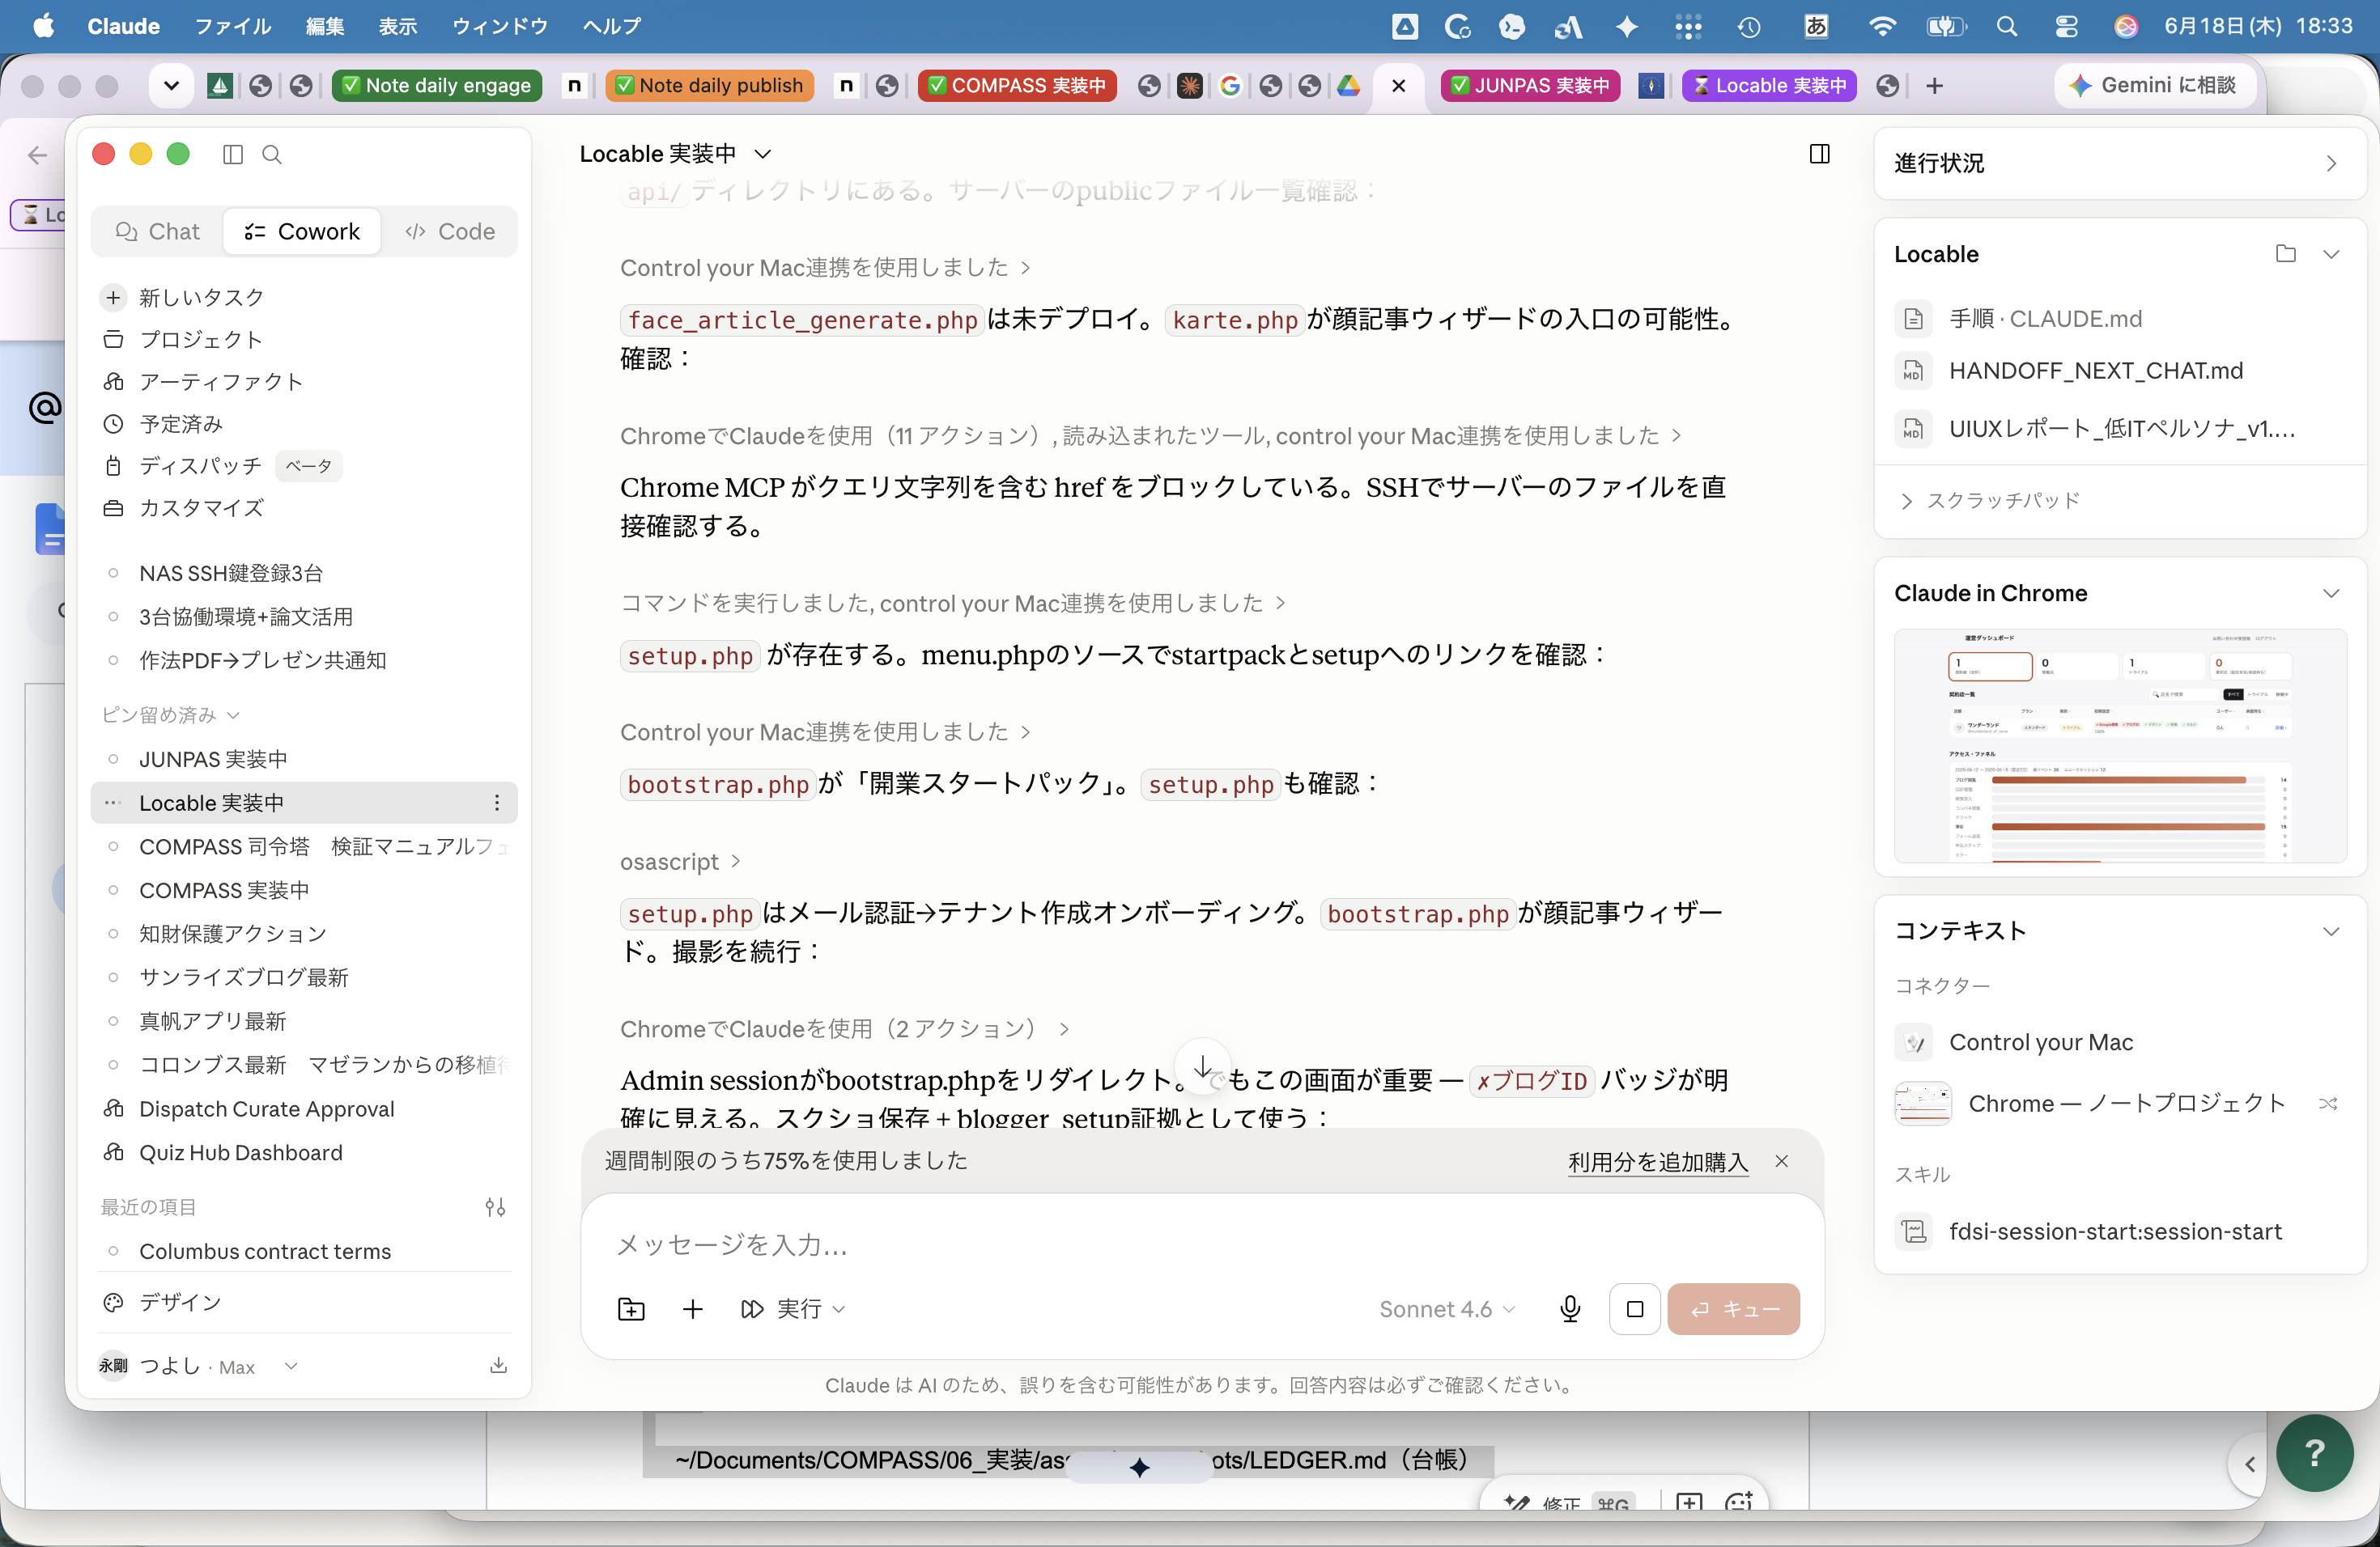Expand ChromeでClaudeを使用 (11 アクション) step
The height and width of the screenshot is (1547, 2380).
[1151, 436]
